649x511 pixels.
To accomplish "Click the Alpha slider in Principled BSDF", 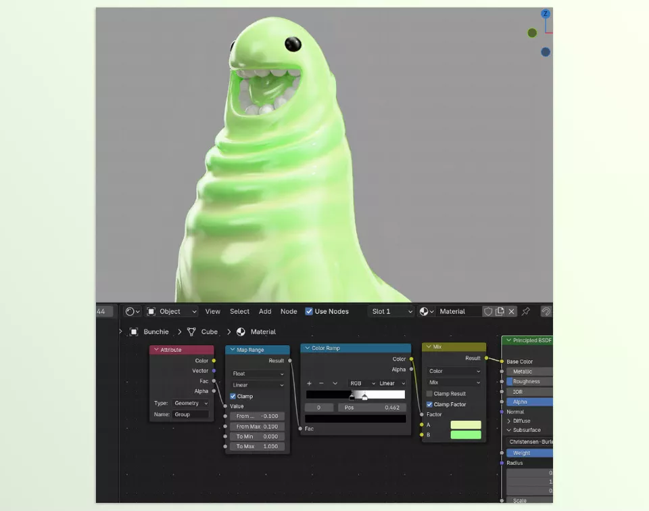I will pyautogui.click(x=529, y=402).
